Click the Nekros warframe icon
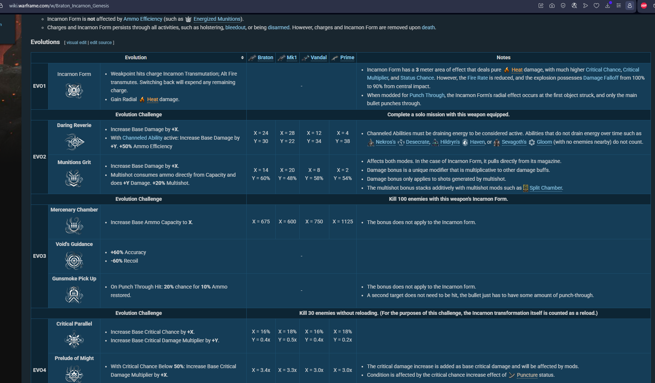655x383 pixels. coord(370,142)
